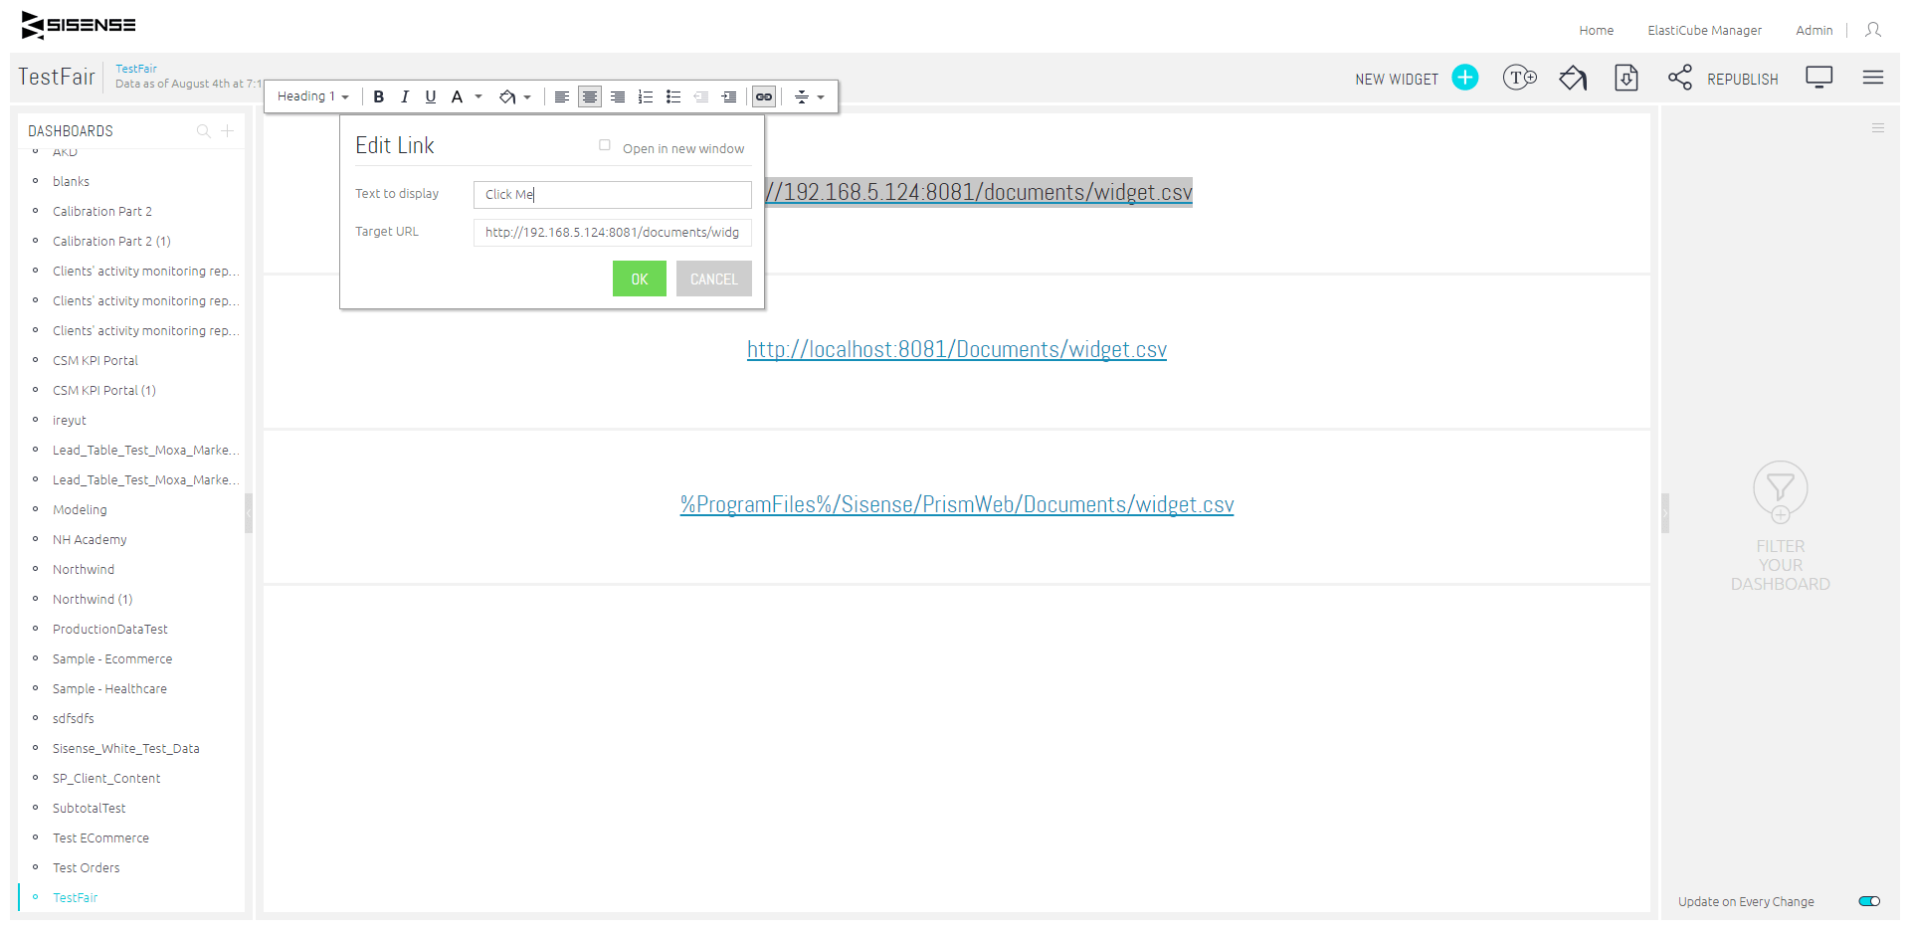
Task: Align text to the left
Action: tap(562, 96)
